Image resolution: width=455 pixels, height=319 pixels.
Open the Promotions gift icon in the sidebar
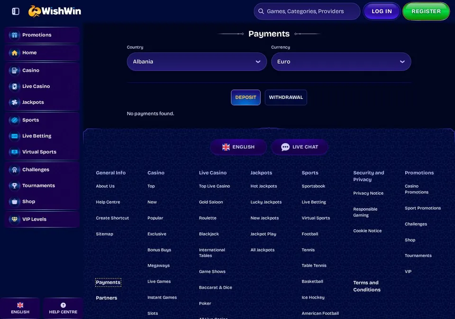click(15, 35)
